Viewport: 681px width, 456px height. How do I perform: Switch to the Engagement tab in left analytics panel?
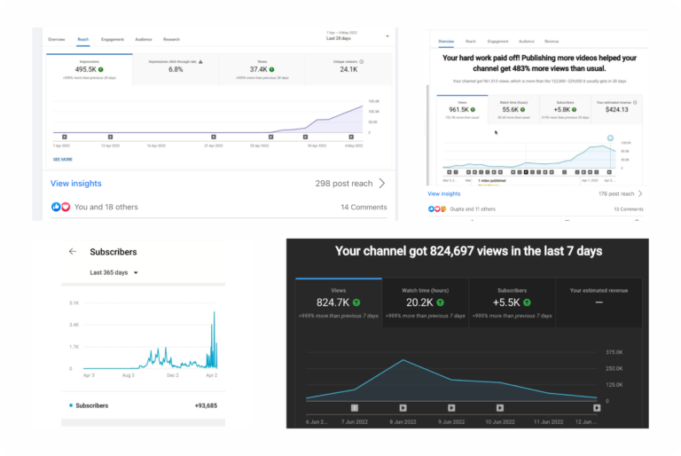(113, 40)
